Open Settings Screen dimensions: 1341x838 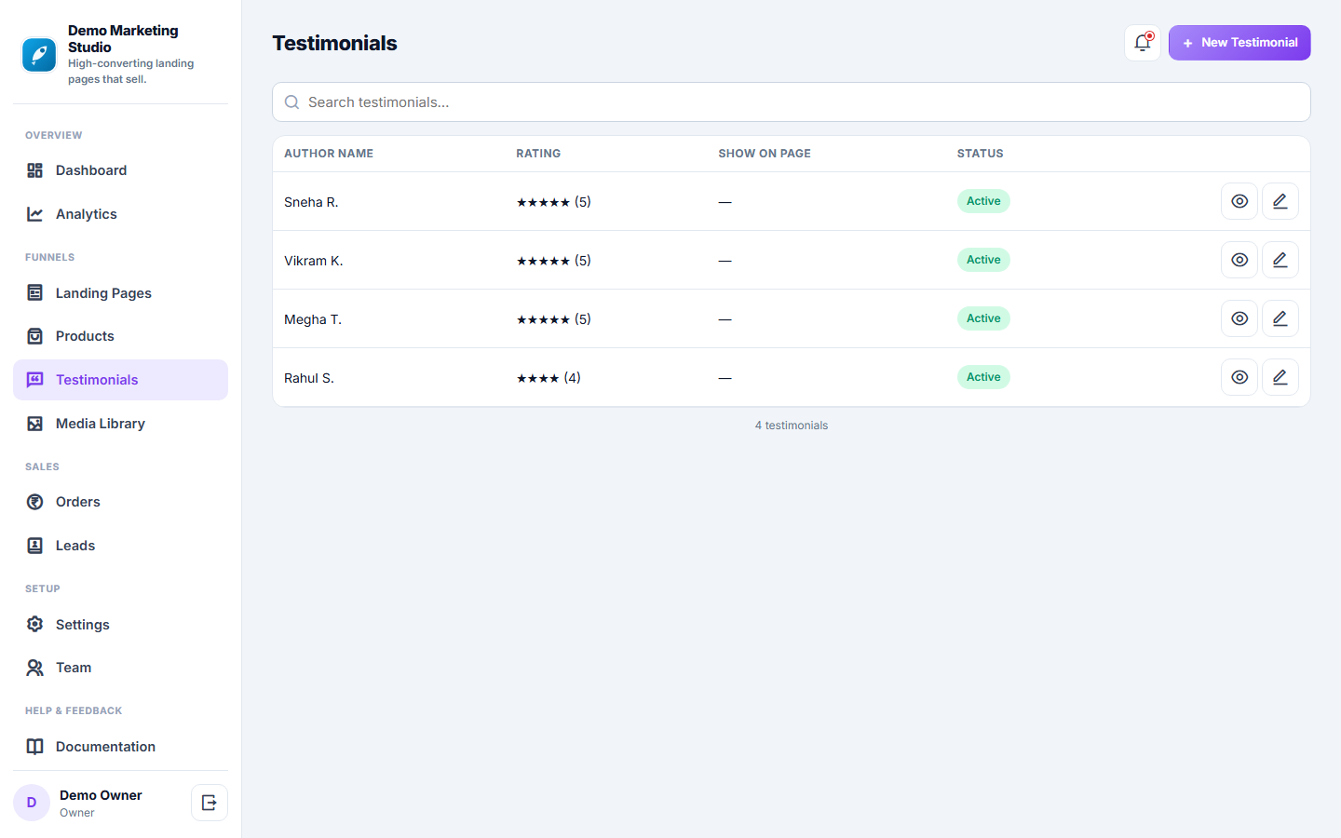121,625
